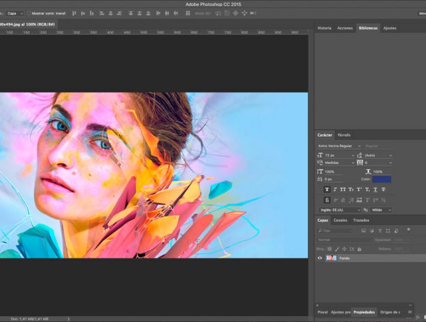Click the distribute horizontal centers icon
Image resolution: width=426 pixels, height=322 pixels.
[x=167, y=13]
